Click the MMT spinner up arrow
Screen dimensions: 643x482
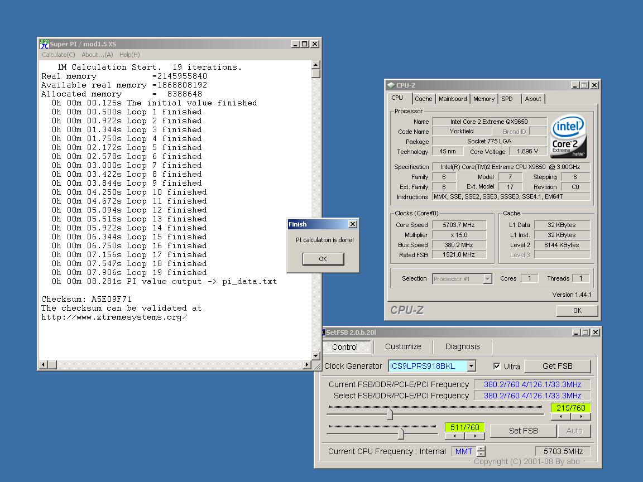tap(482, 449)
